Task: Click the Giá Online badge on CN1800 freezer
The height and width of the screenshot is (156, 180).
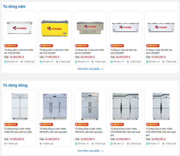Action: pyautogui.click(x=11, y=45)
